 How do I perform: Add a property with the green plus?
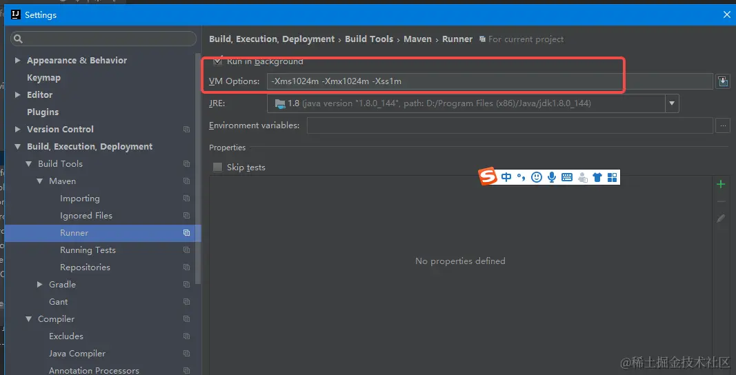pyautogui.click(x=721, y=185)
